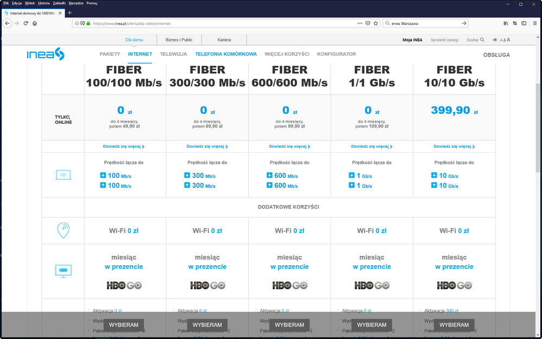The image size is (542, 339).
Task: Click the INEA logo
Action: (46, 54)
